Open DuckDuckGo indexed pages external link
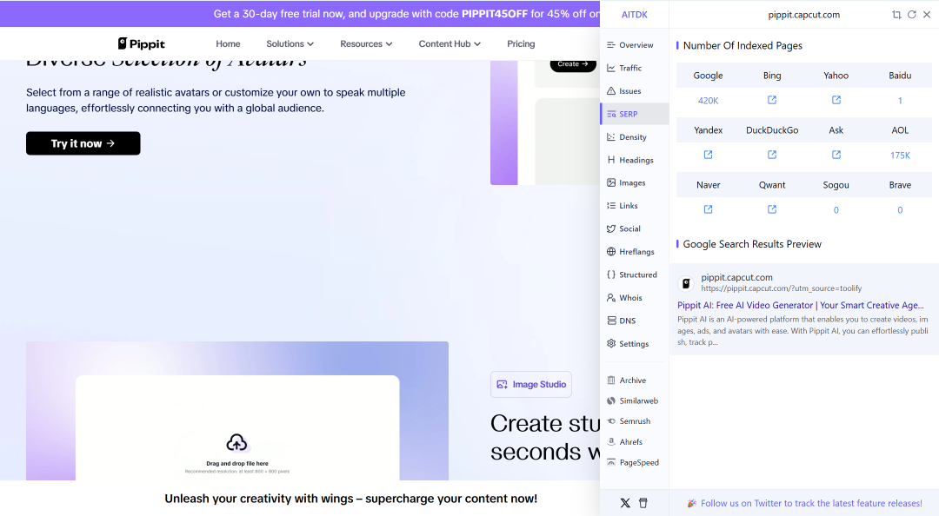This screenshot has width=939, height=516. click(772, 155)
